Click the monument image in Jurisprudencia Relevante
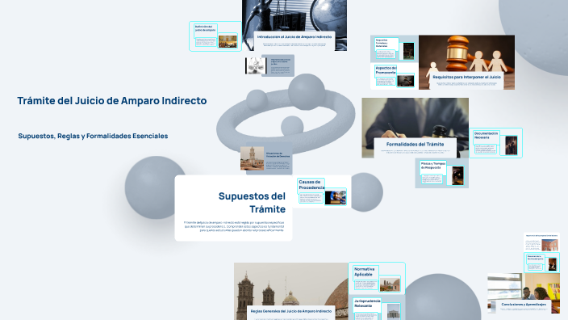The height and width of the screenshot is (320, 568). click(394, 311)
